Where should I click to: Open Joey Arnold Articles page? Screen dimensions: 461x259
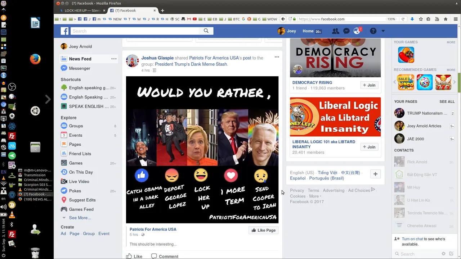click(x=424, y=126)
